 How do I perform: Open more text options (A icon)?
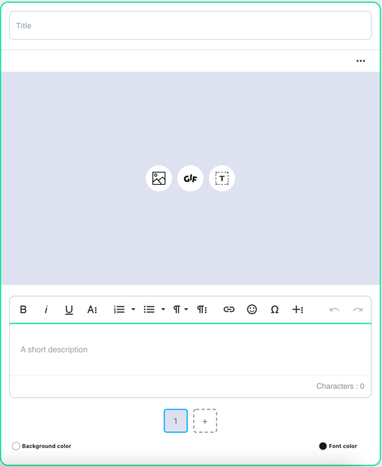(92, 310)
